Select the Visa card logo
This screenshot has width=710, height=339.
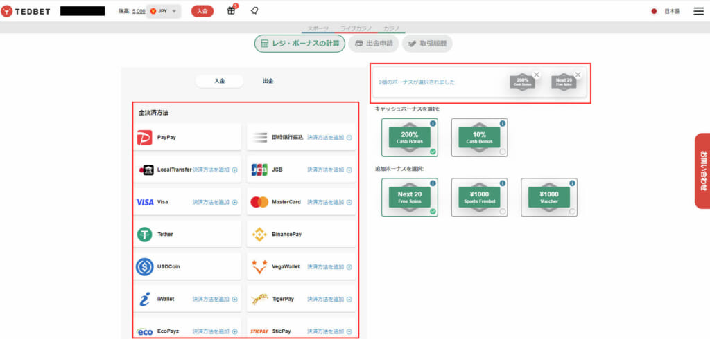[x=145, y=202]
